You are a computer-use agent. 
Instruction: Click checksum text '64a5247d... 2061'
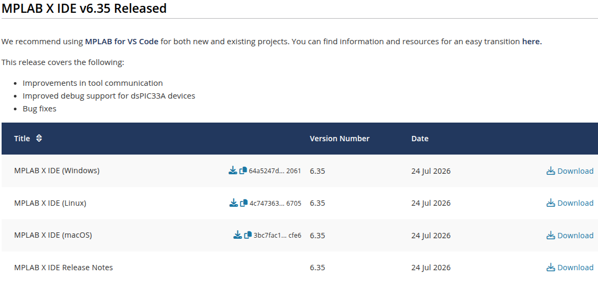coord(275,171)
